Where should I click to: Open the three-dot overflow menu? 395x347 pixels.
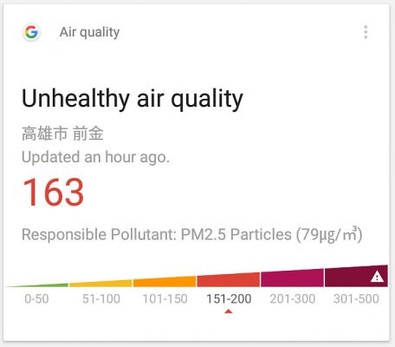(366, 32)
